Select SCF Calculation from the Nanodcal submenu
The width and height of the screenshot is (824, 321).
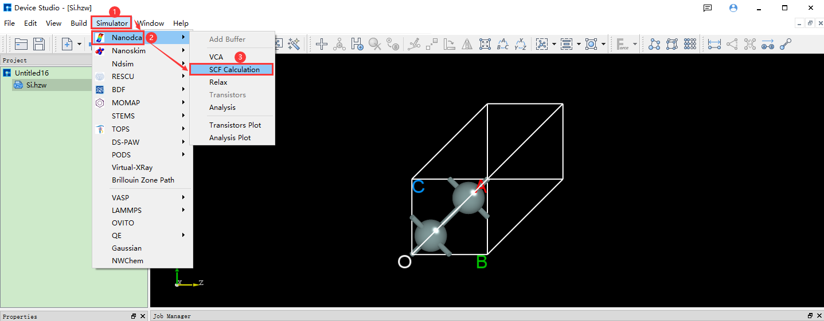pyautogui.click(x=234, y=69)
